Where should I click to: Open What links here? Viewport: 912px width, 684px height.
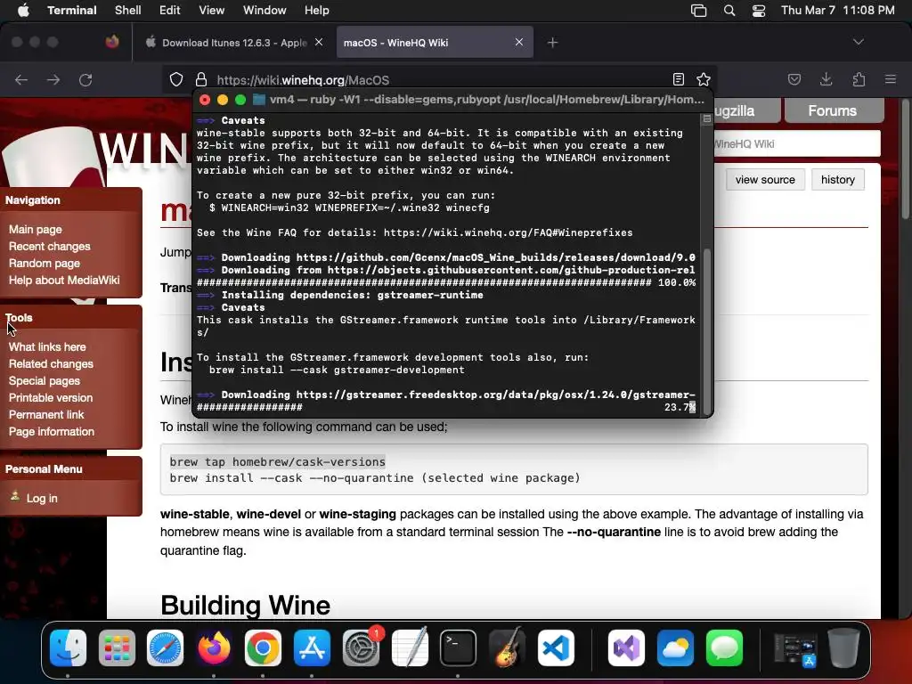[x=47, y=347]
